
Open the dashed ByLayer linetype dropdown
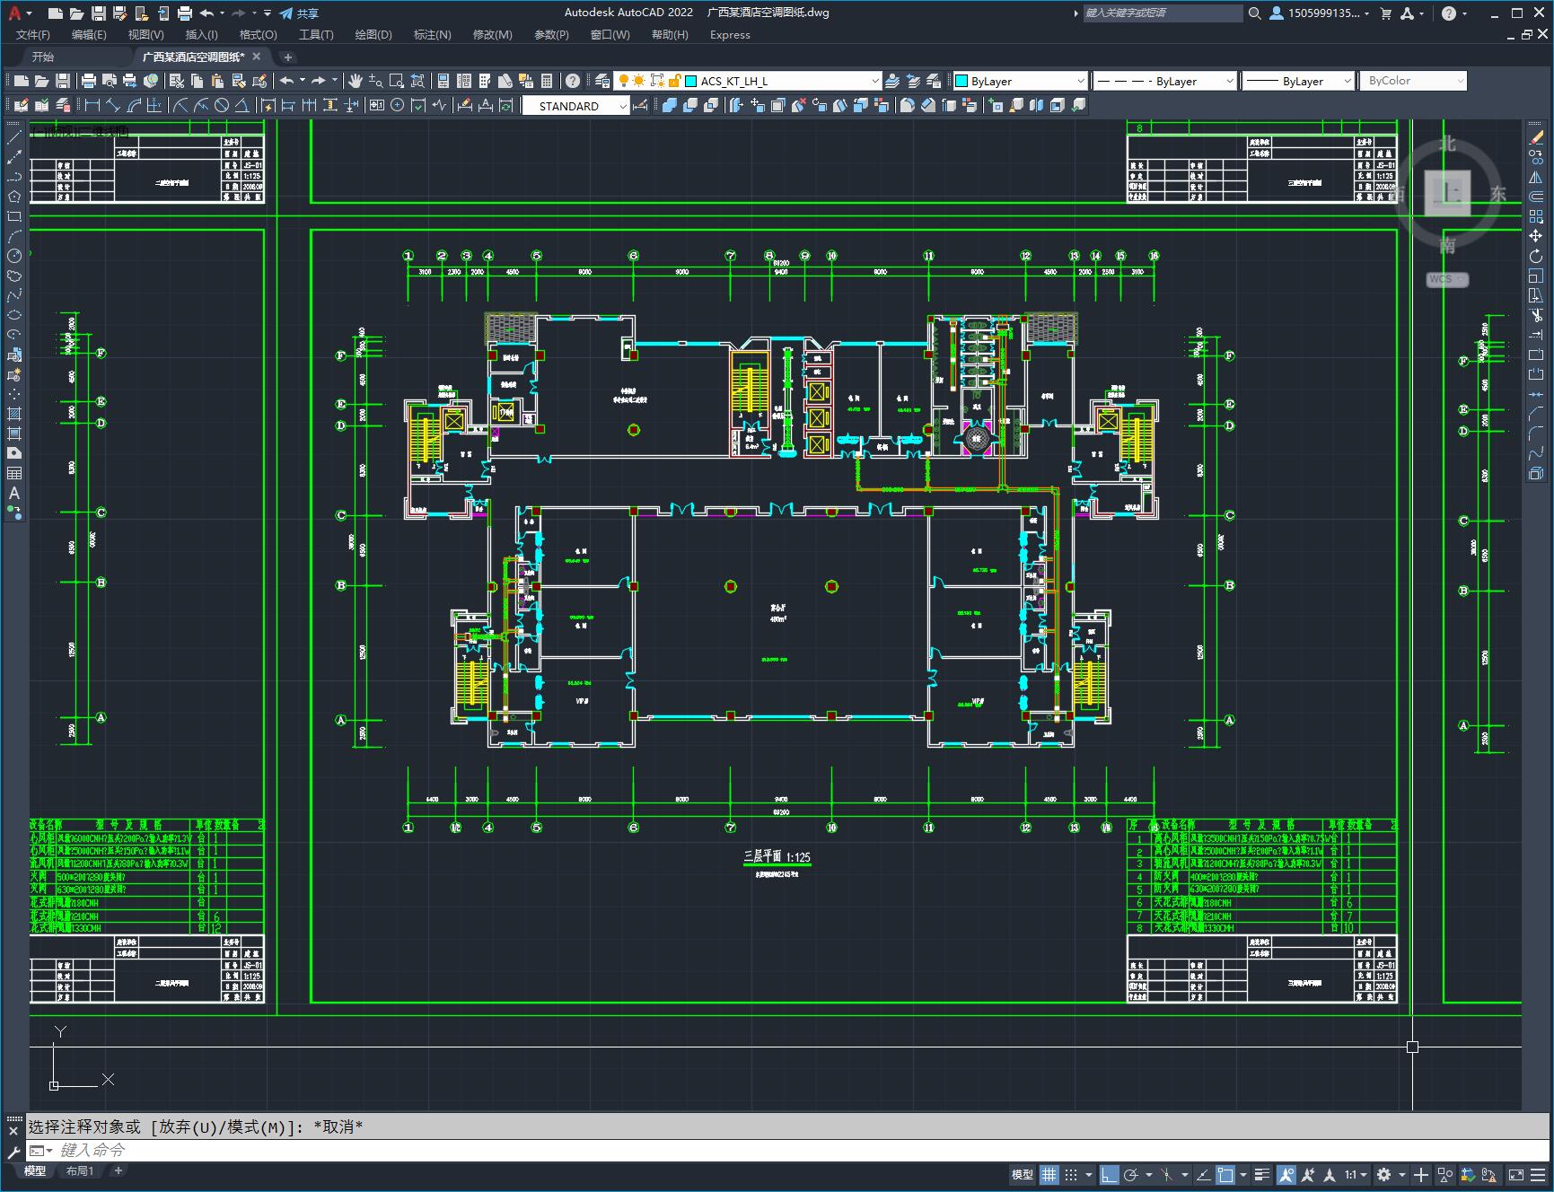(x=1165, y=81)
